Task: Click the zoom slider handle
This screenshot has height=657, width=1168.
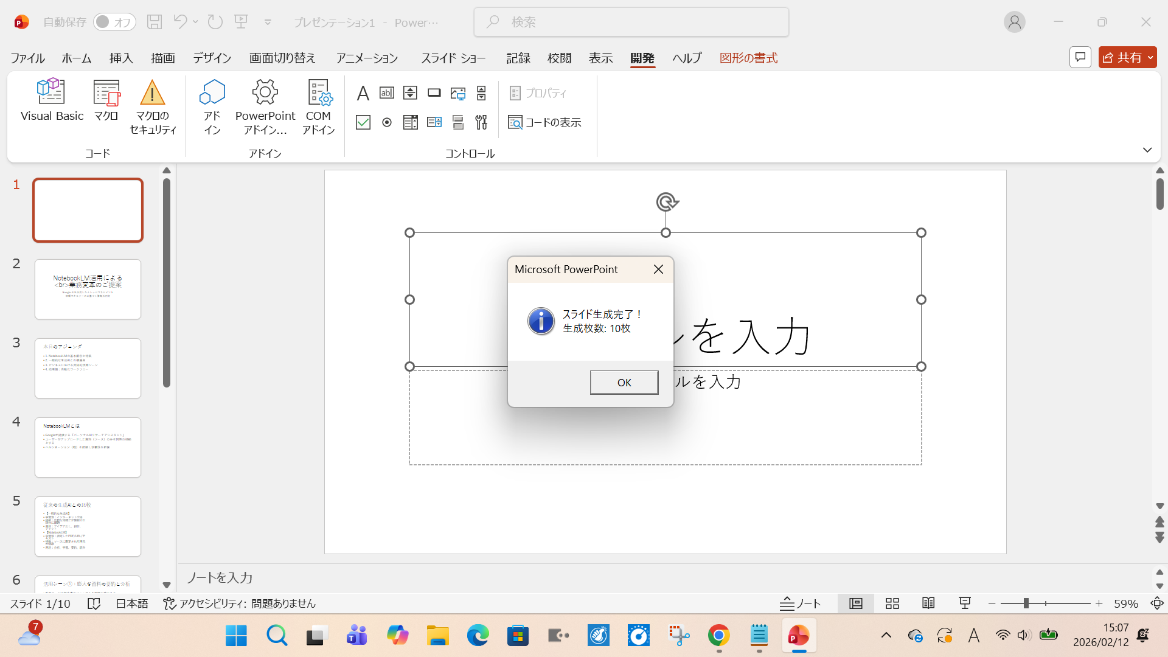Action: click(1026, 603)
